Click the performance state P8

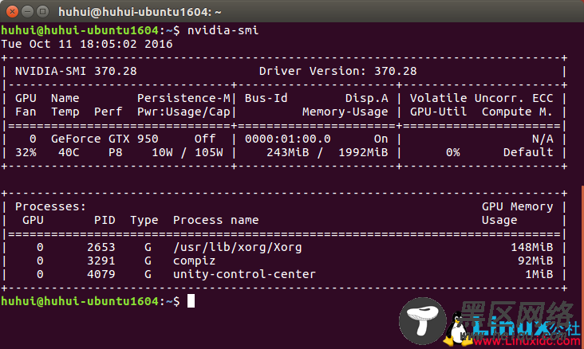point(116,152)
